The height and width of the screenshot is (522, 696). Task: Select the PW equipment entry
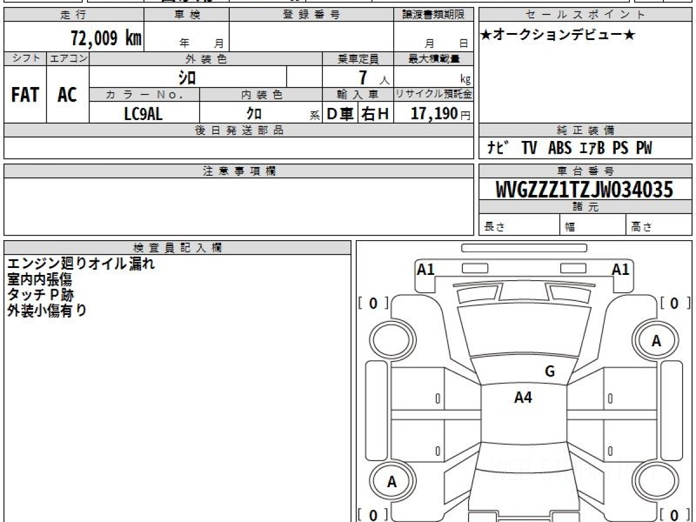644,148
